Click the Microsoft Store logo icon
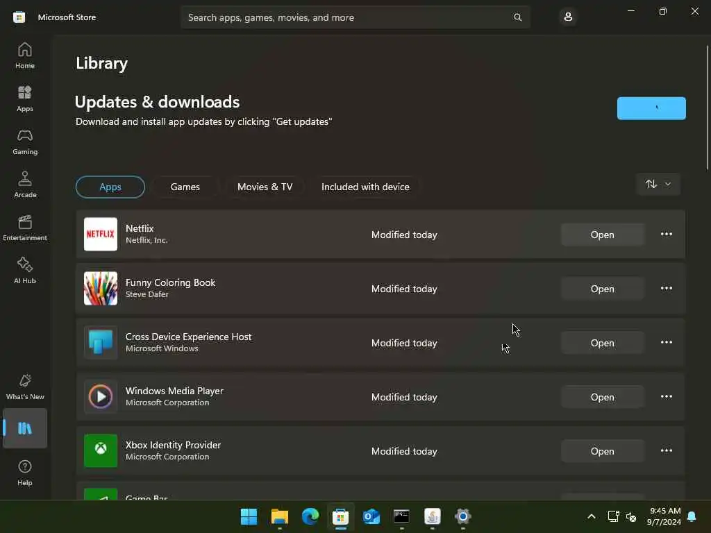The height and width of the screenshot is (533, 711). pyautogui.click(x=19, y=17)
